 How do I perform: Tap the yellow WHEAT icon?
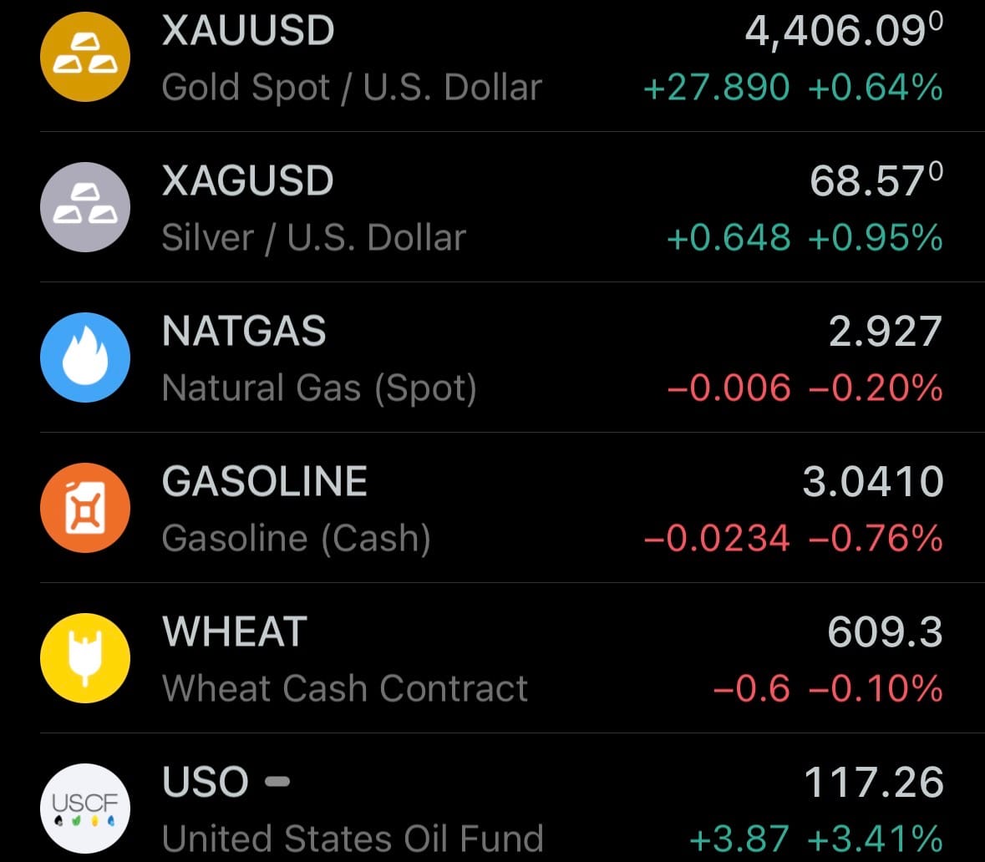tap(85, 658)
